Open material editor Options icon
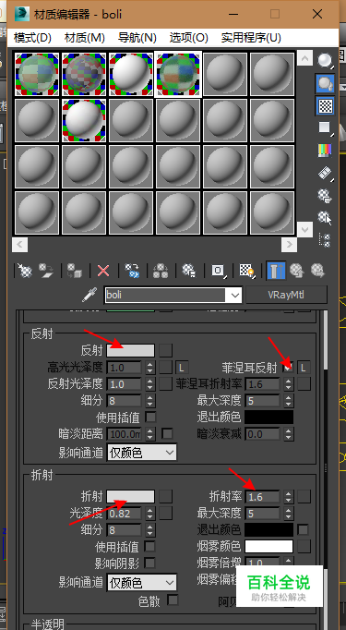This screenshot has height=630, width=346. [x=325, y=196]
